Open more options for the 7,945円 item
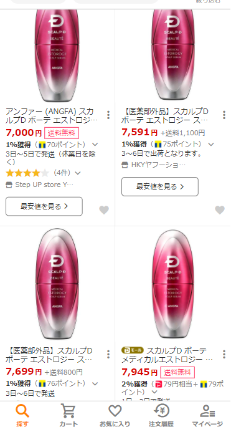231x432 pixels. coord(224,354)
